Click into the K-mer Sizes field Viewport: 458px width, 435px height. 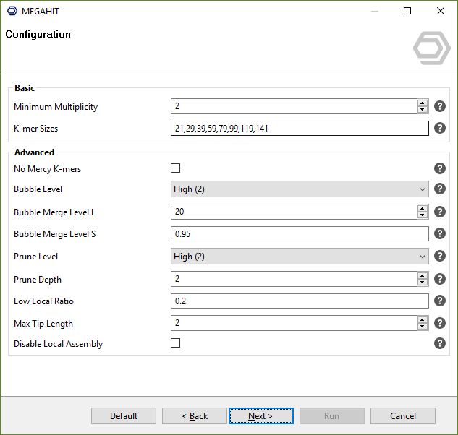(x=300, y=129)
